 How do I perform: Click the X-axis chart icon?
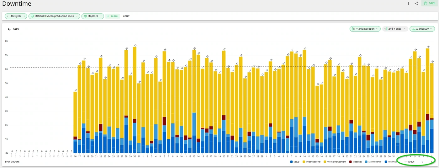(x=414, y=29)
